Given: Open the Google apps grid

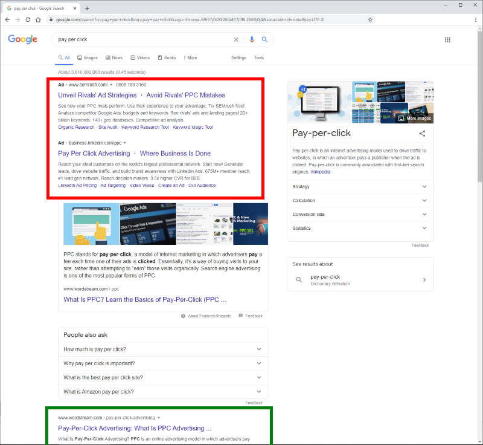Looking at the screenshot, I should 447,40.
